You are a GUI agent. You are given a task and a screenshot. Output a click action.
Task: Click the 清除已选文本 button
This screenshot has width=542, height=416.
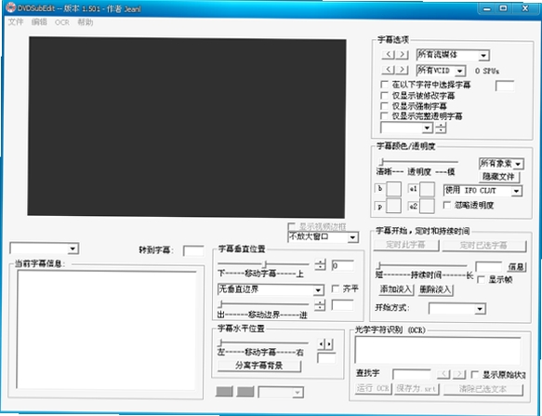pos(483,389)
